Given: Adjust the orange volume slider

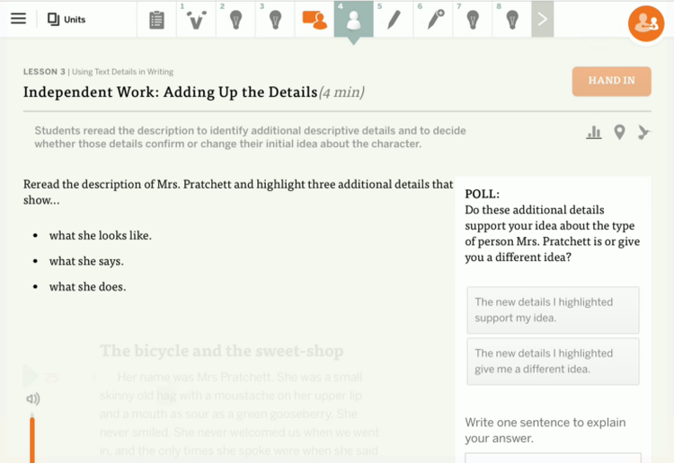Looking at the screenshot, I should tap(32, 438).
